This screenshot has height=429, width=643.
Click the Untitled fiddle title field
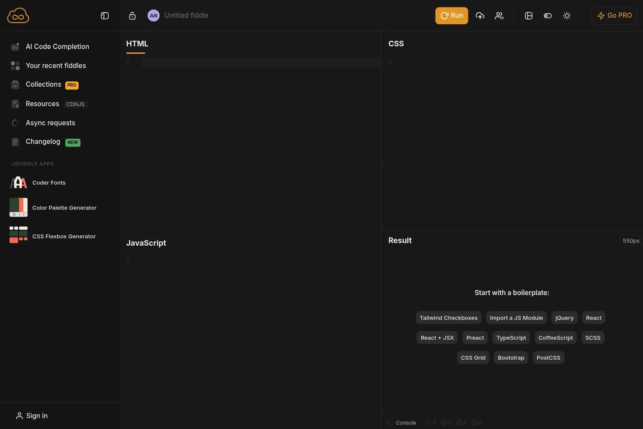pyautogui.click(x=186, y=16)
